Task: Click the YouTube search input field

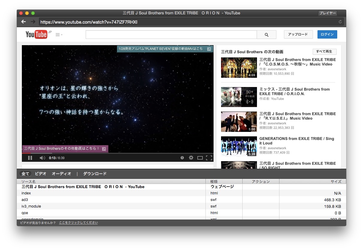Action: 171,35
